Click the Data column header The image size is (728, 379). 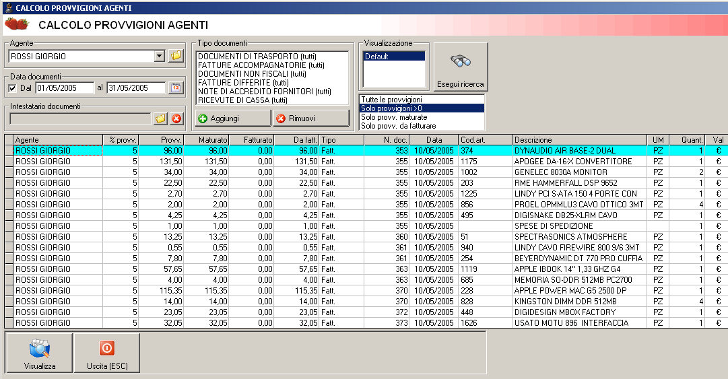click(x=434, y=139)
